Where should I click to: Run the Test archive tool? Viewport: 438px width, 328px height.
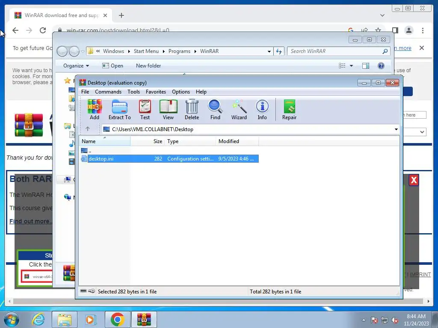coord(145,110)
